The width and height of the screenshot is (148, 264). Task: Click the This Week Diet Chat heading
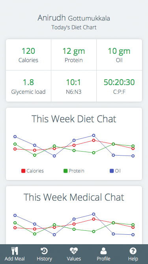[74, 119]
